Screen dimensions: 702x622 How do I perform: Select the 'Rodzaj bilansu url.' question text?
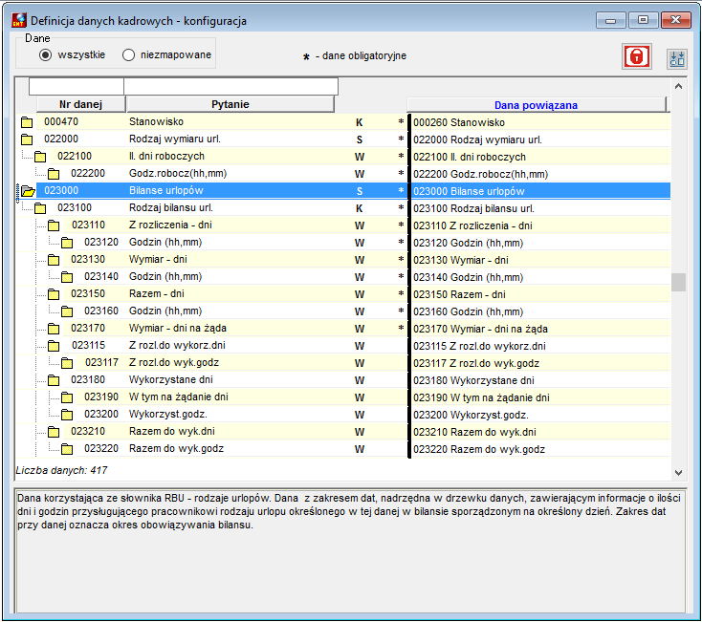(171, 208)
